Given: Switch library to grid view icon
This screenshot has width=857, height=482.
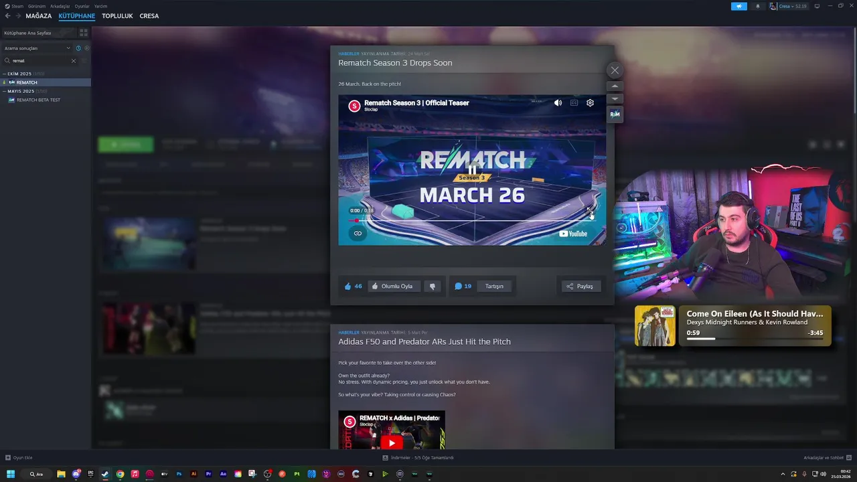Looking at the screenshot, I should tap(84, 32).
